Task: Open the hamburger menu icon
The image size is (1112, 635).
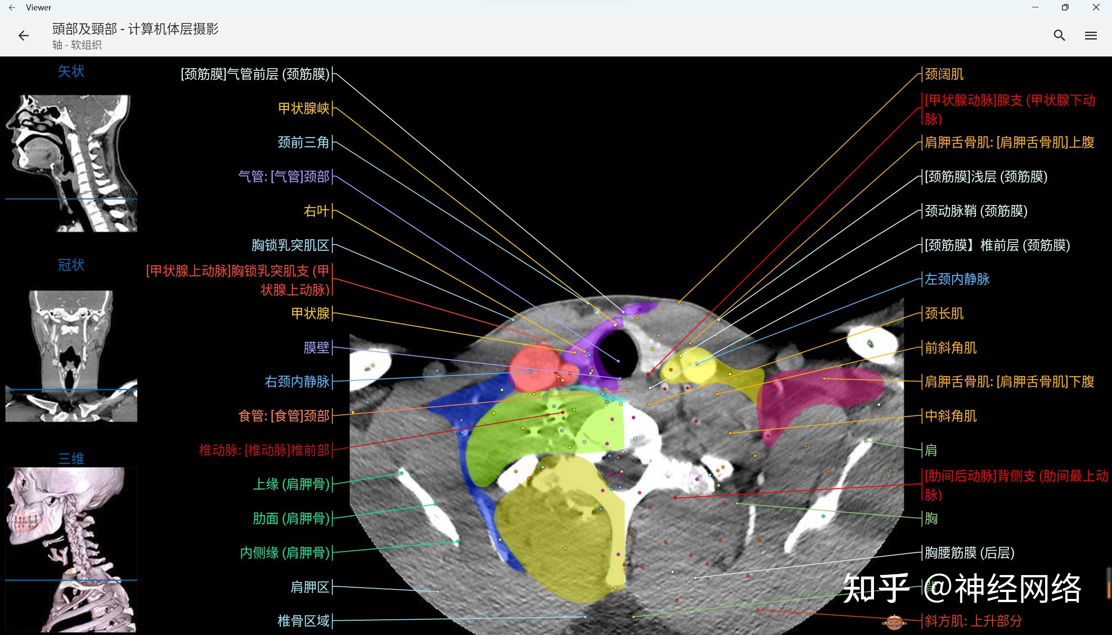Action: (x=1091, y=35)
